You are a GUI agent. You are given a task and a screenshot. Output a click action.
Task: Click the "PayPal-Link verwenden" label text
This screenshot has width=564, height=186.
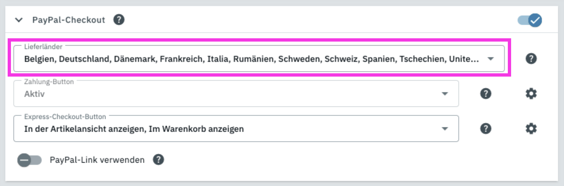coord(97,160)
